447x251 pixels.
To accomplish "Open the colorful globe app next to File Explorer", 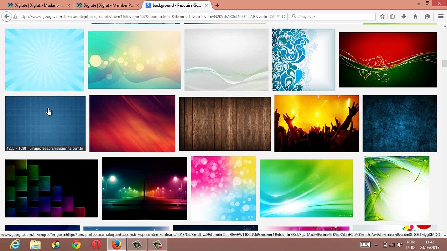I will pos(56,245).
